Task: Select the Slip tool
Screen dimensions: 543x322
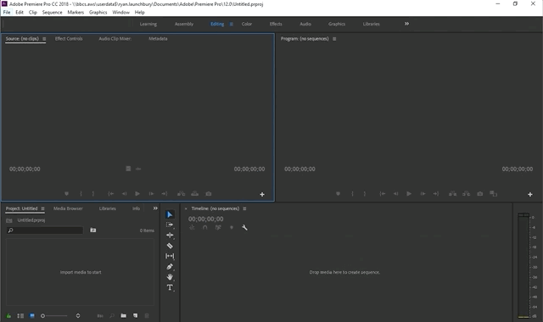Action: pos(170,256)
